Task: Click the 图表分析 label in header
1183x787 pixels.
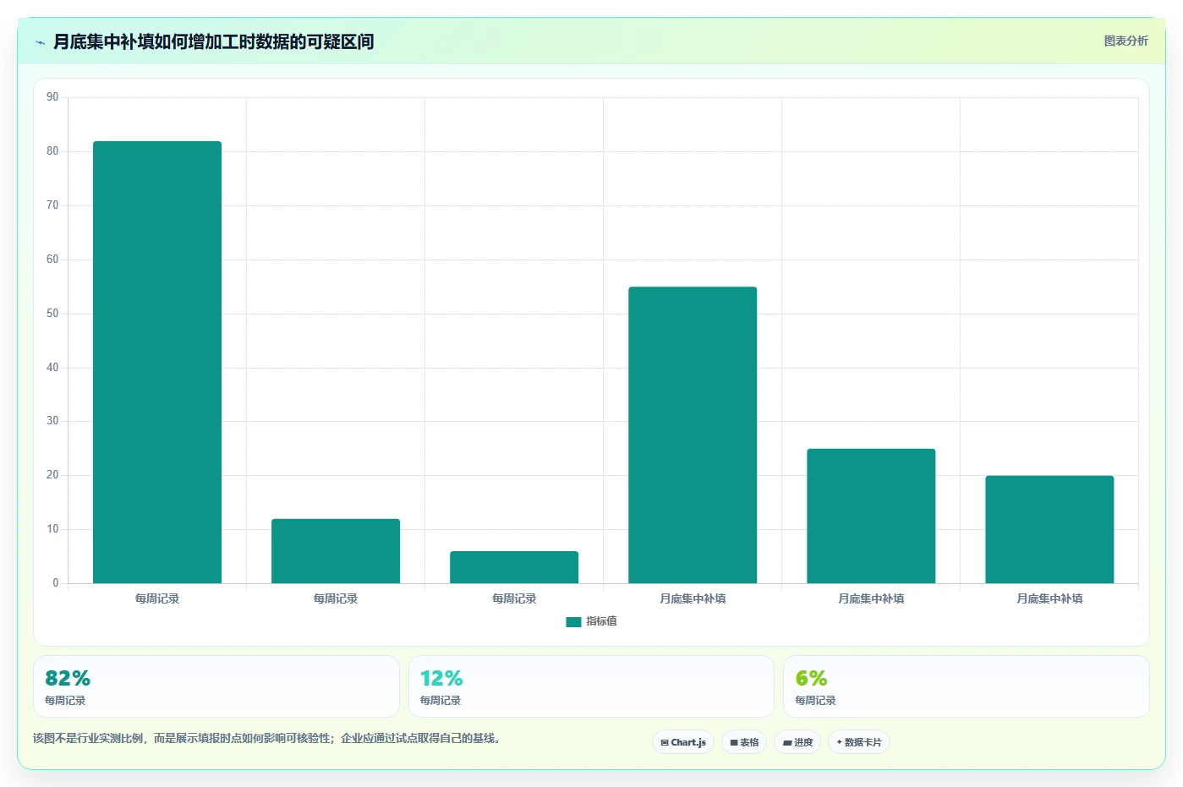Action: (x=1125, y=41)
